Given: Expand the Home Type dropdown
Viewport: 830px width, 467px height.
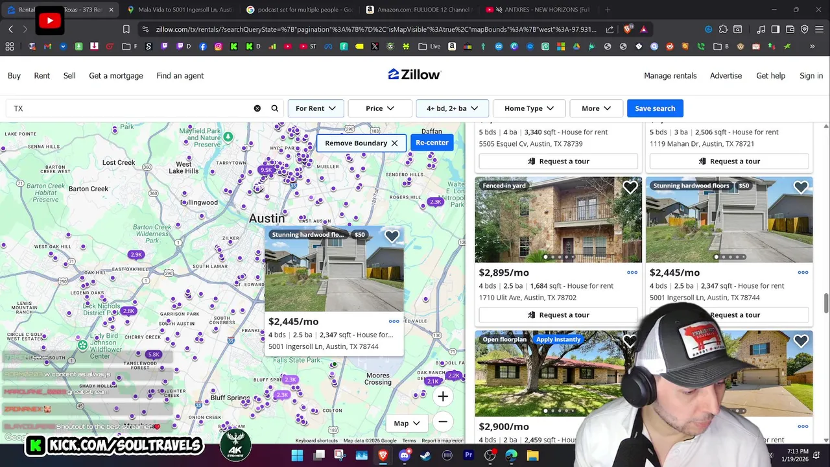Looking at the screenshot, I should [529, 108].
